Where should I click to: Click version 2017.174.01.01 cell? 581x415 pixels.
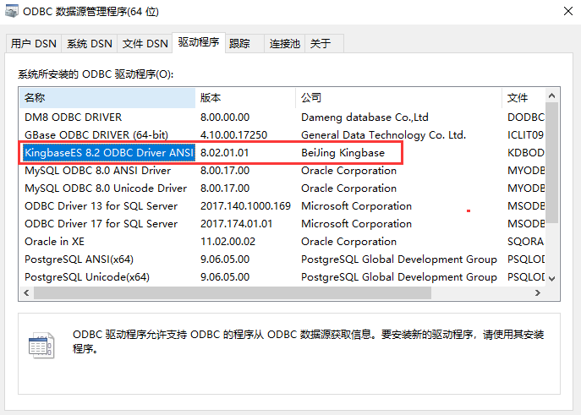[237, 224]
